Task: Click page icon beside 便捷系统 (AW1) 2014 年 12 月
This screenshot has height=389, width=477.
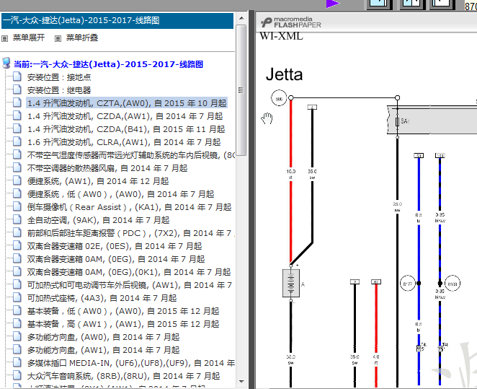Action: [17, 181]
